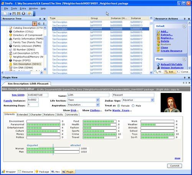Click the Sim Description (SDSC) person icon
Image resolution: width=192 pixels, height=175 pixels.
(x=11, y=64)
